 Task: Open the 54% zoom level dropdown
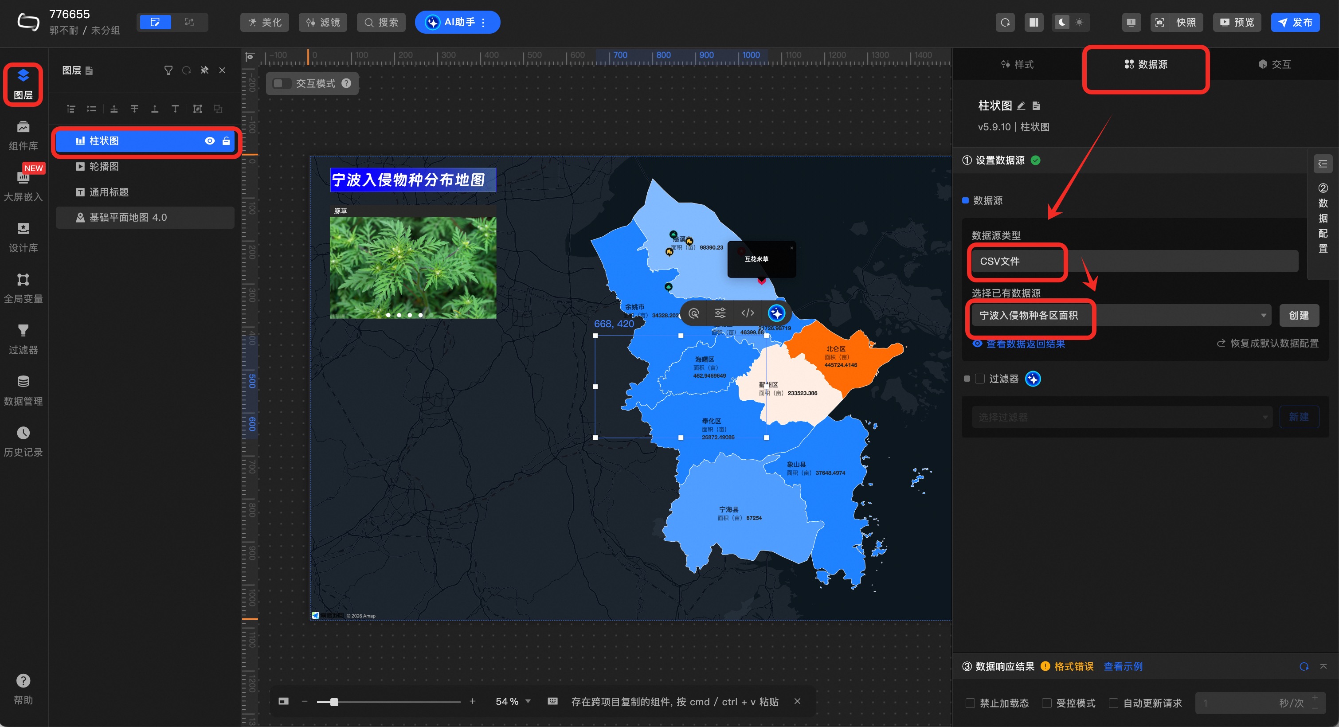coord(528,701)
